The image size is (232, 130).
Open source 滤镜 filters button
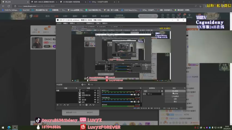91,85
